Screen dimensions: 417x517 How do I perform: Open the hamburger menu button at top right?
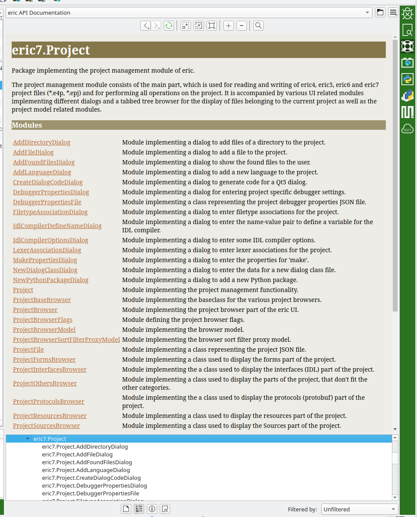click(x=393, y=13)
